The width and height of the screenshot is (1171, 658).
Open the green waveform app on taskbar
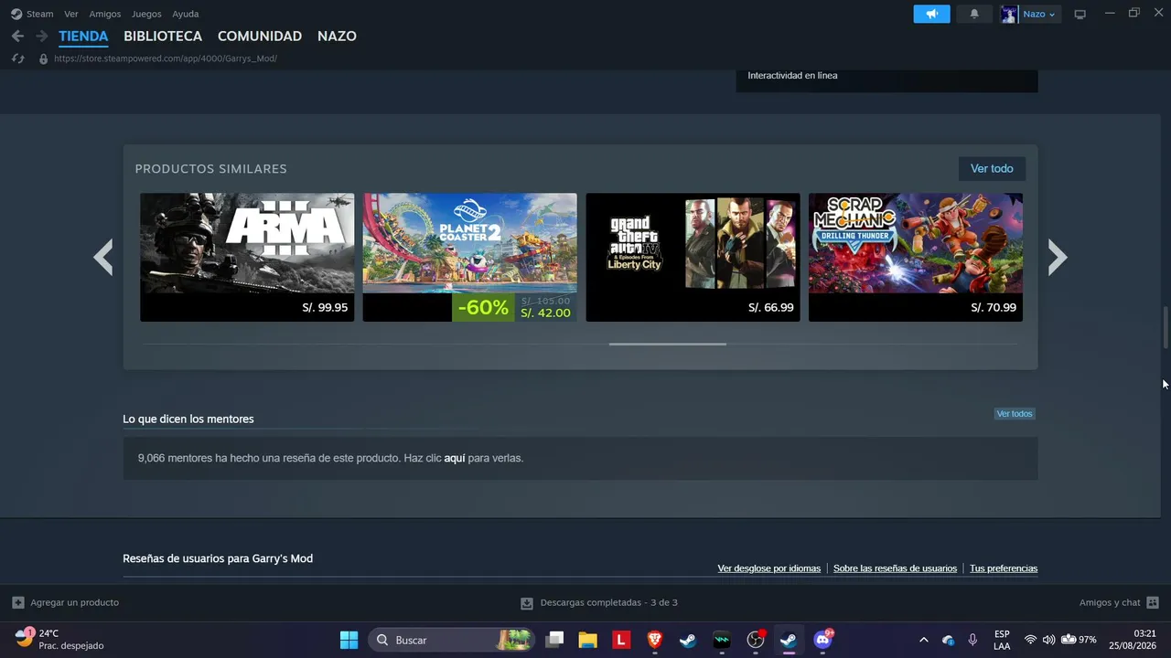coord(722,640)
